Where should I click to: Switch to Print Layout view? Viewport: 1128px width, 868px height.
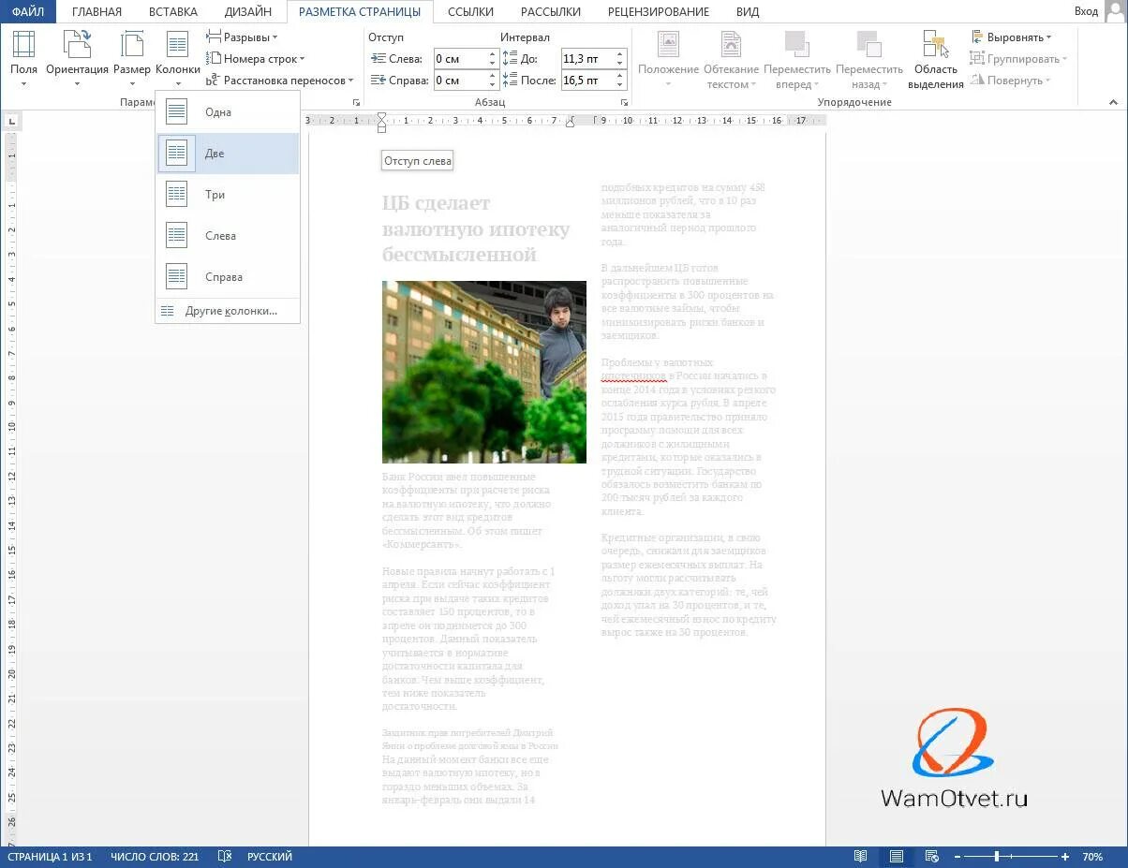[x=897, y=857]
